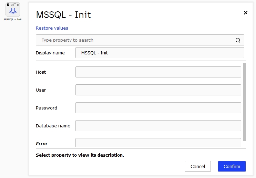256x178 pixels.
Task: Edit the Display name field
Action: (x=160, y=53)
